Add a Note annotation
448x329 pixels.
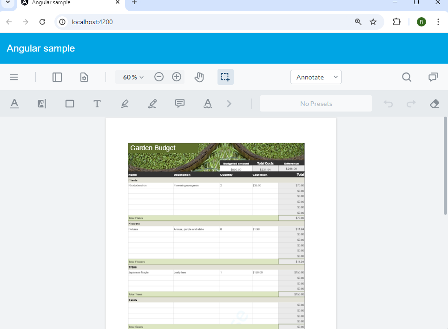tap(180, 104)
